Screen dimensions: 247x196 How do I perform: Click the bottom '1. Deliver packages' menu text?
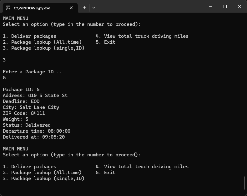(29, 167)
